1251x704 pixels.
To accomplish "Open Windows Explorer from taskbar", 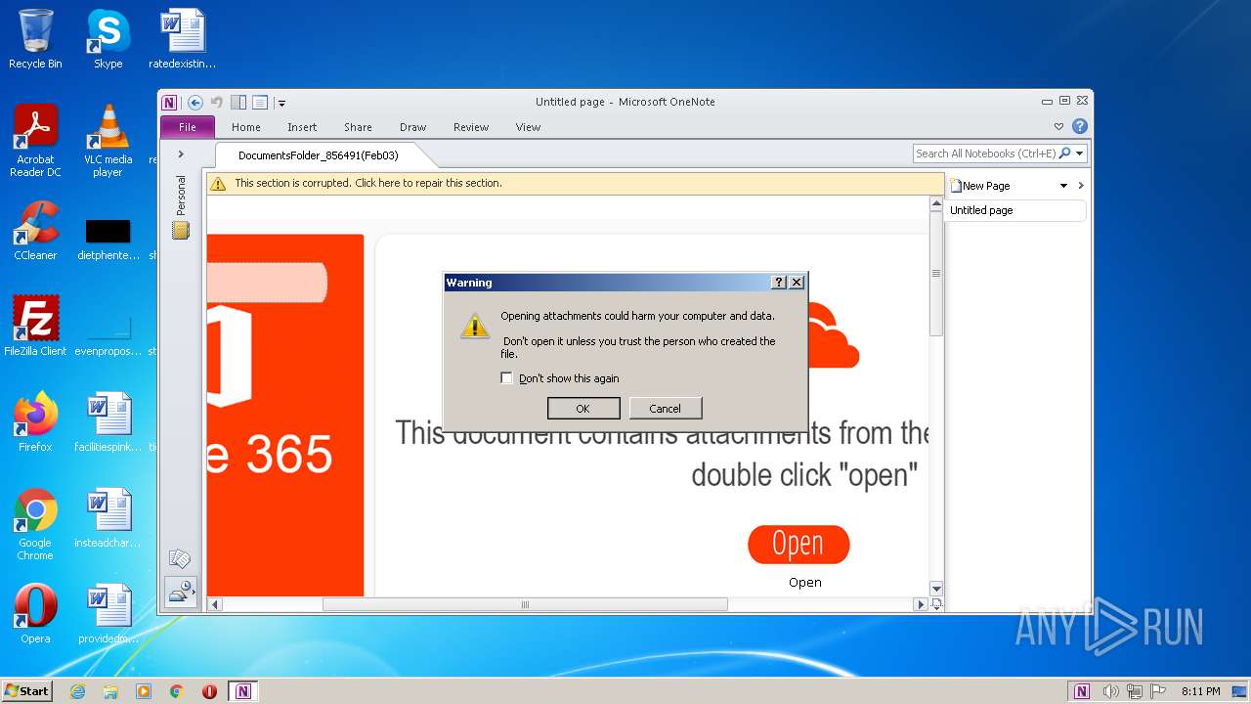I will tap(110, 691).
